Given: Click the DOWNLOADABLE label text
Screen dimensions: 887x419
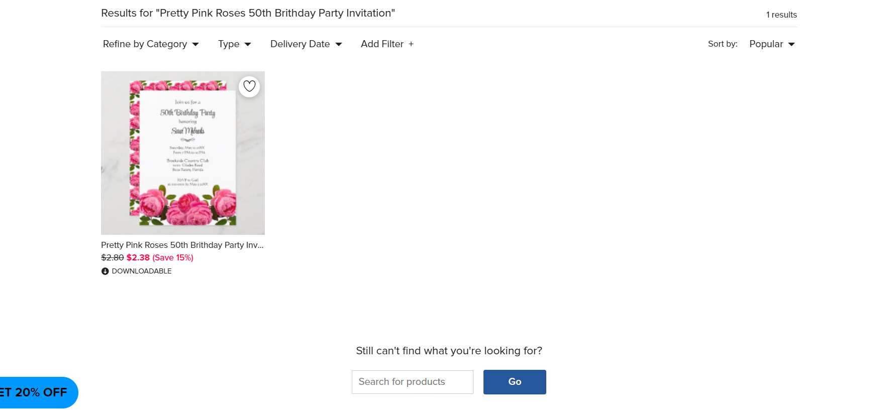Looking at the screenshot, I should [x=142, y=271].
